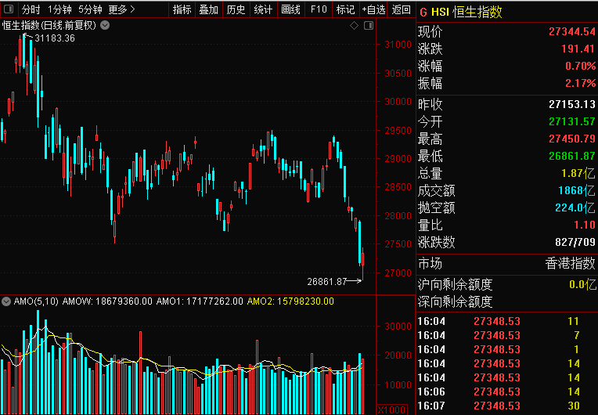Click the 总量 value 1.87亿
598x415 pixels.
578,173
